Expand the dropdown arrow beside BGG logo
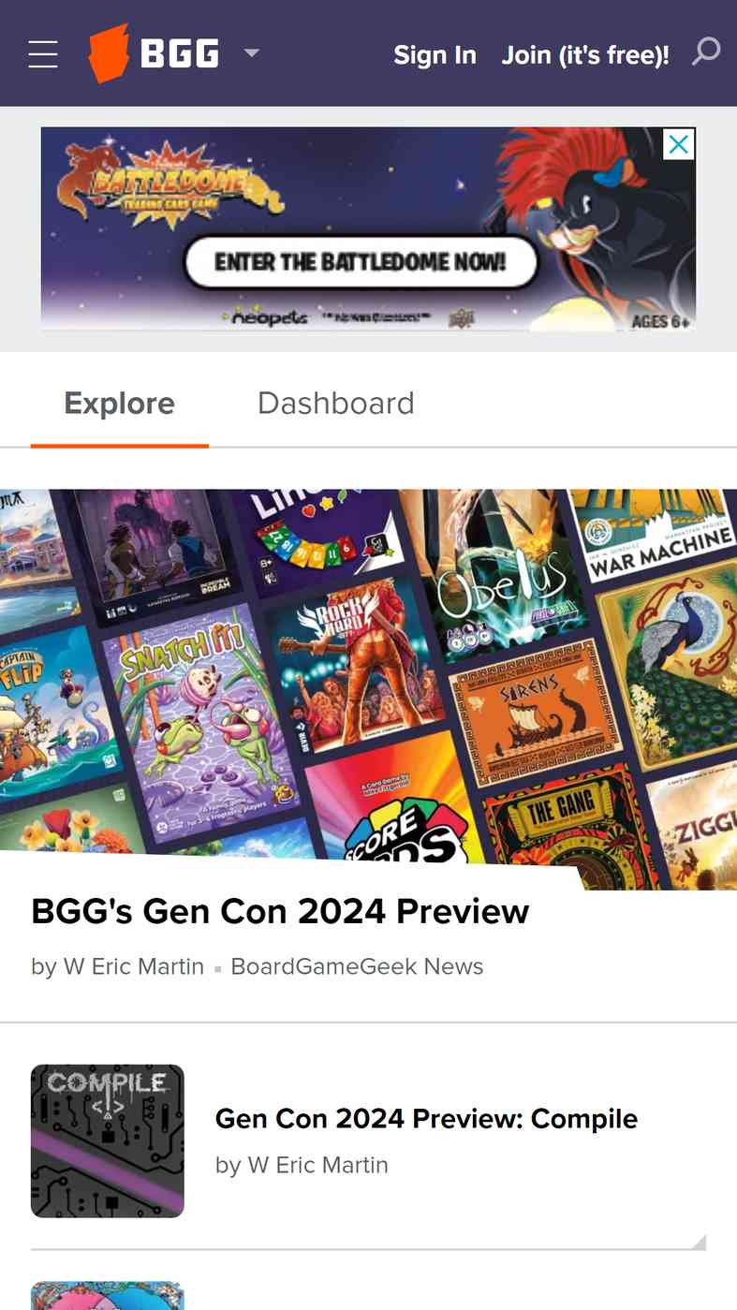737x1310 pixels. (x=251, y=53)
